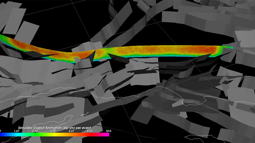Click the 'Simulator Output Animation' legend title
The height and width of the screenshot is (143, 255).
pos(54,128)
